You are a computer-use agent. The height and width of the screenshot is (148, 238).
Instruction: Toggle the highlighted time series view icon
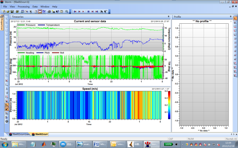[x=40, y=12]
